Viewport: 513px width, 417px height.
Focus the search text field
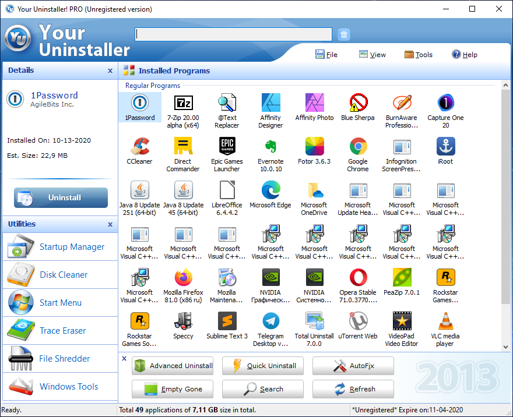[x=234, y=34]
